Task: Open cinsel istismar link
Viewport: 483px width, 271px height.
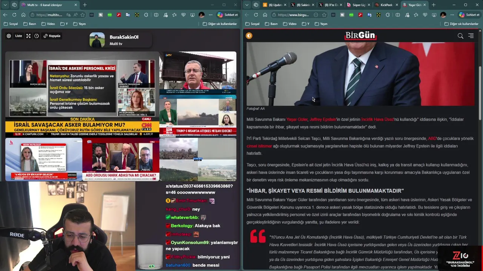Action: [259, 146]
